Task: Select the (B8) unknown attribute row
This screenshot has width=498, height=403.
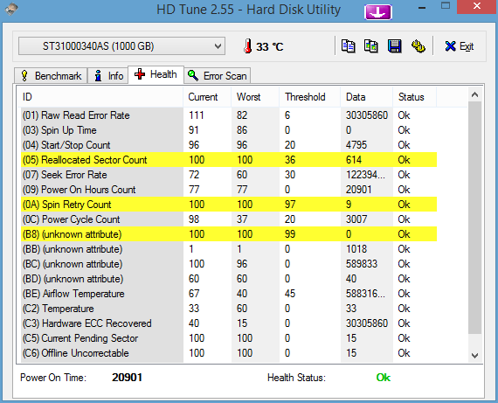Action: (x=229, y=234)
